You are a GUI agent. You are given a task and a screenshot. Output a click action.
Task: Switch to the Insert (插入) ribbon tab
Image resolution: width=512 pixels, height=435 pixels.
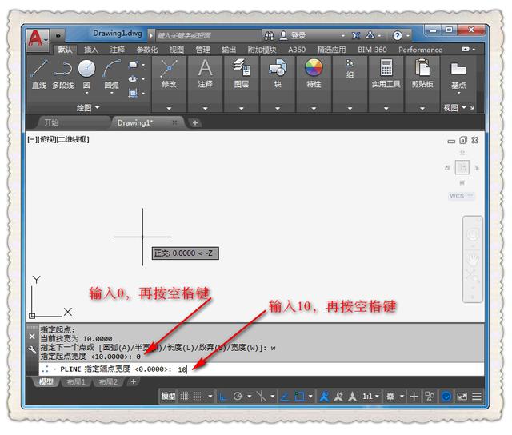[90, 50]
